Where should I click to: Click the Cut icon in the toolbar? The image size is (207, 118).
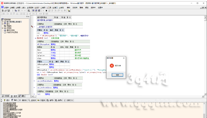click(x=13, y=11)
